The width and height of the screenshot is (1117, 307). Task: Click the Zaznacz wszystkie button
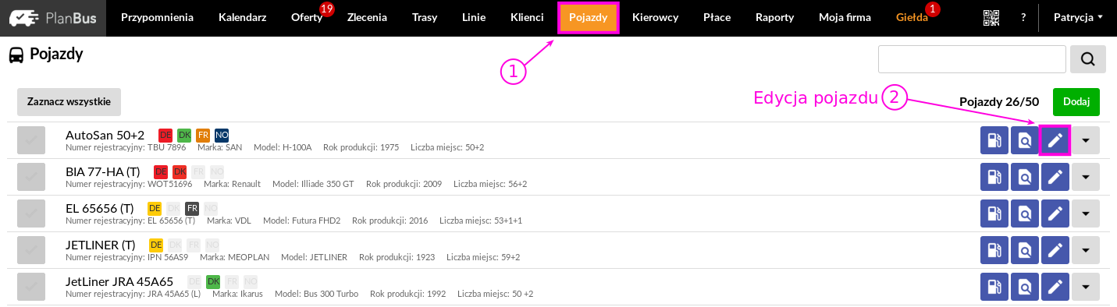coord(69,102)
